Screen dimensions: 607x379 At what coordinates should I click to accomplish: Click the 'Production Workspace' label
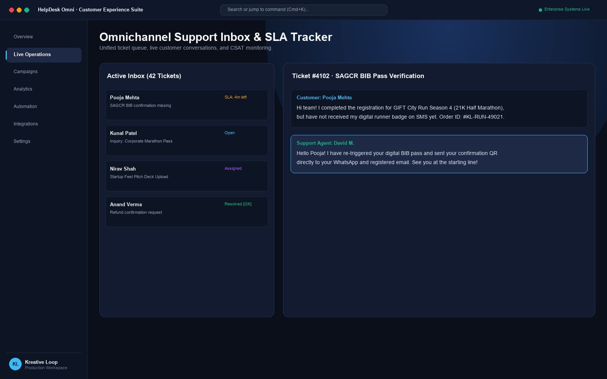pos(46,368)
